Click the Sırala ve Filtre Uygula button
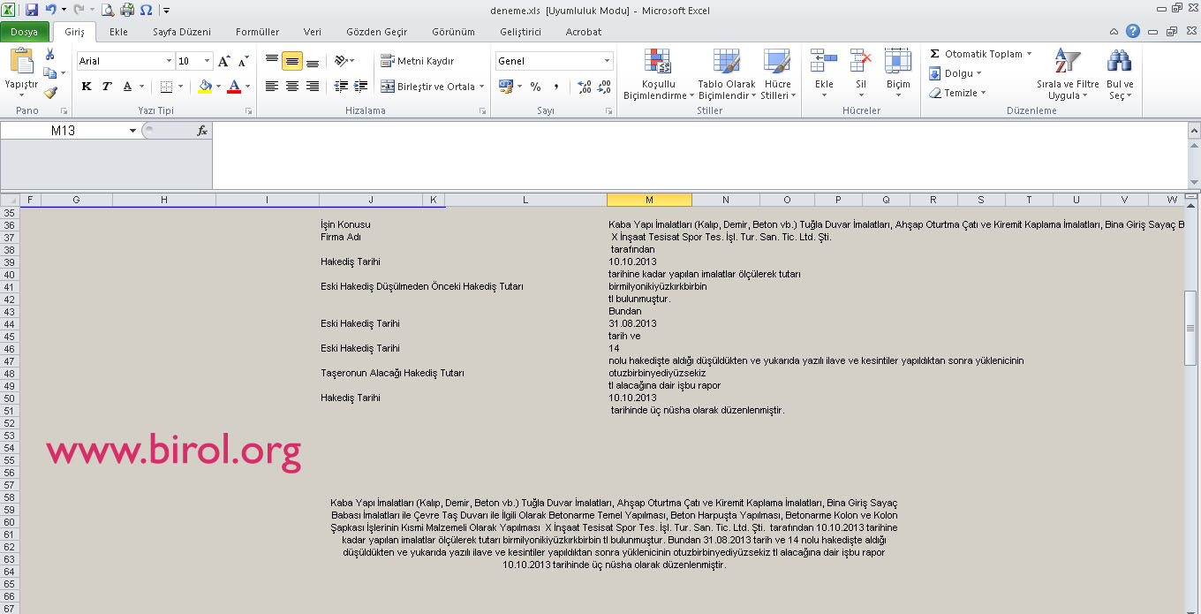 point(1068,74)
